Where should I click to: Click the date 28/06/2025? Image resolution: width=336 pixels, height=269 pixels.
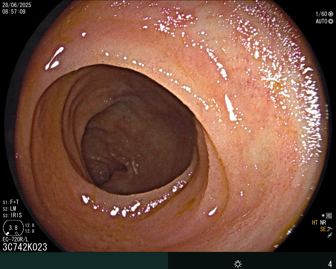pyautogui.click(x=17, y=5)
